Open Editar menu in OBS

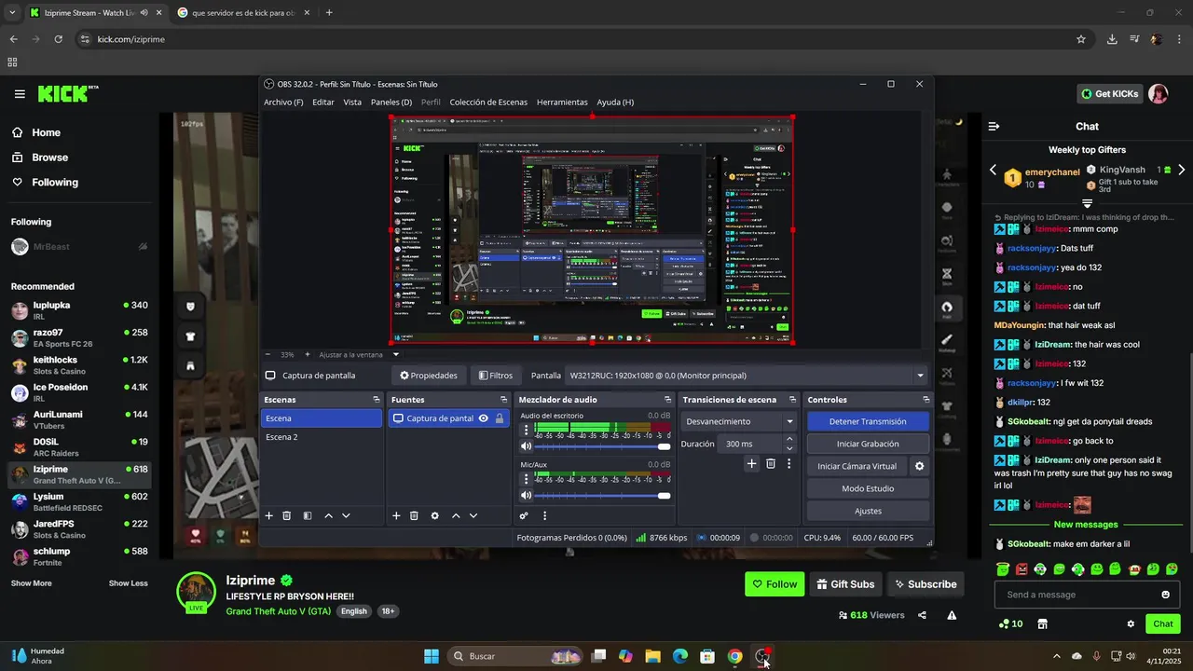coord(322,103)
